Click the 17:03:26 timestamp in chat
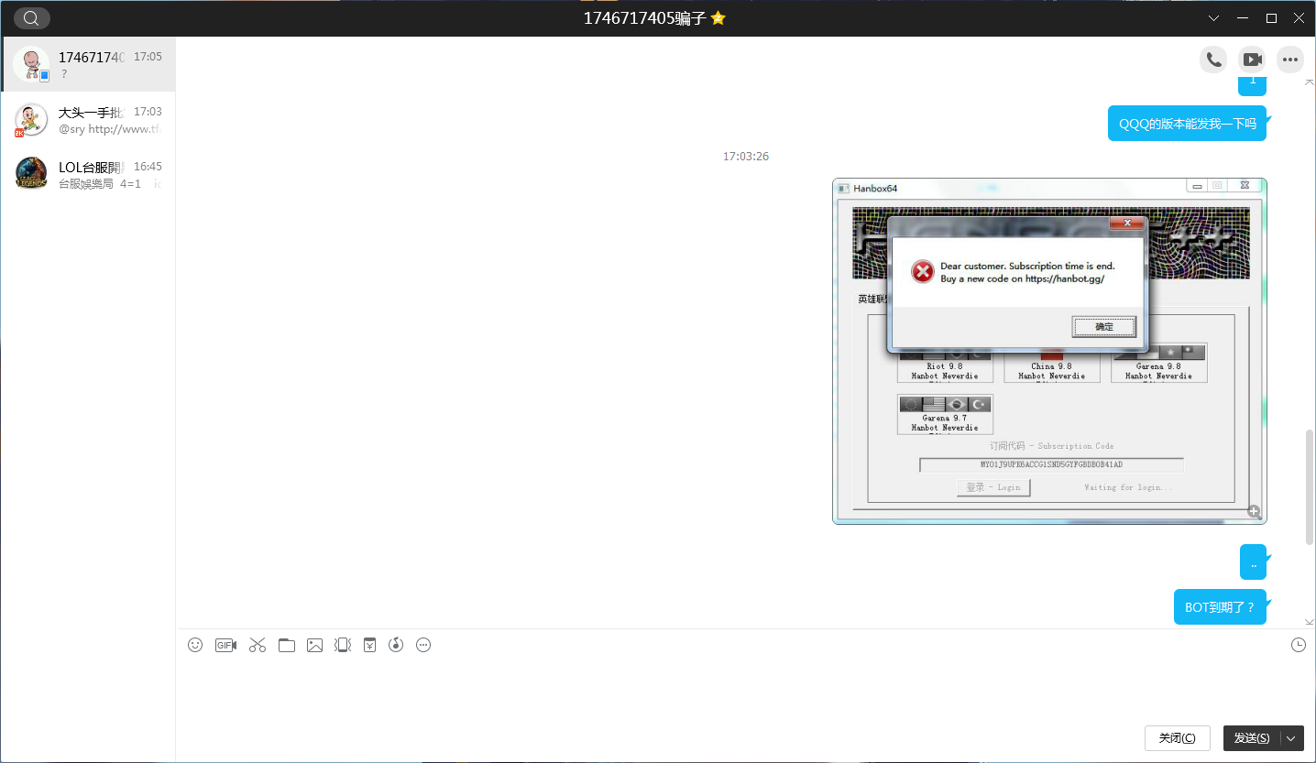This screenshot has height=763, width=1316. tap(746, 157)
